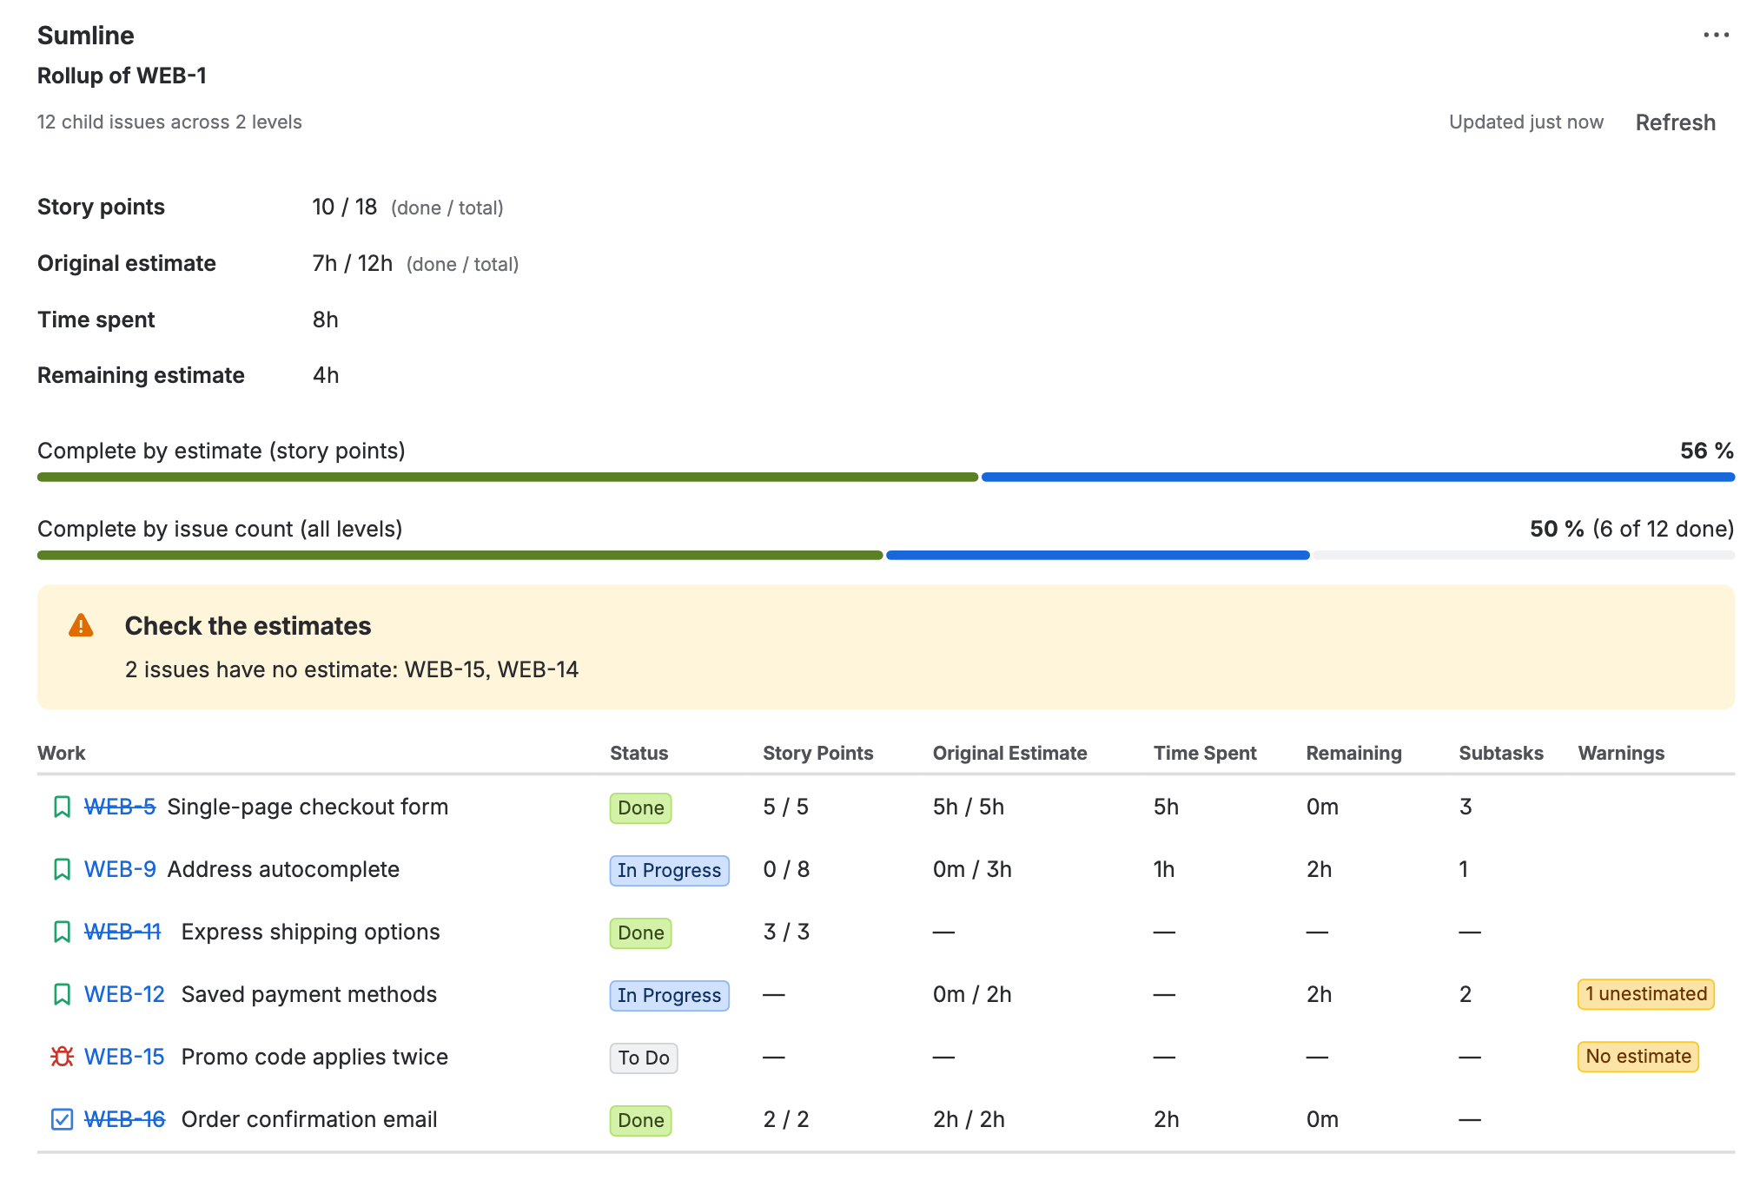1760x1193 pixels.
Task: Click the '56 %' completion value
Action: tap(1706, 451)
